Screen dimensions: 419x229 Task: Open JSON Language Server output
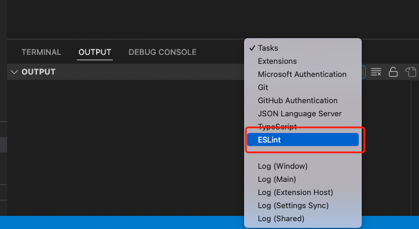point(303,113)
